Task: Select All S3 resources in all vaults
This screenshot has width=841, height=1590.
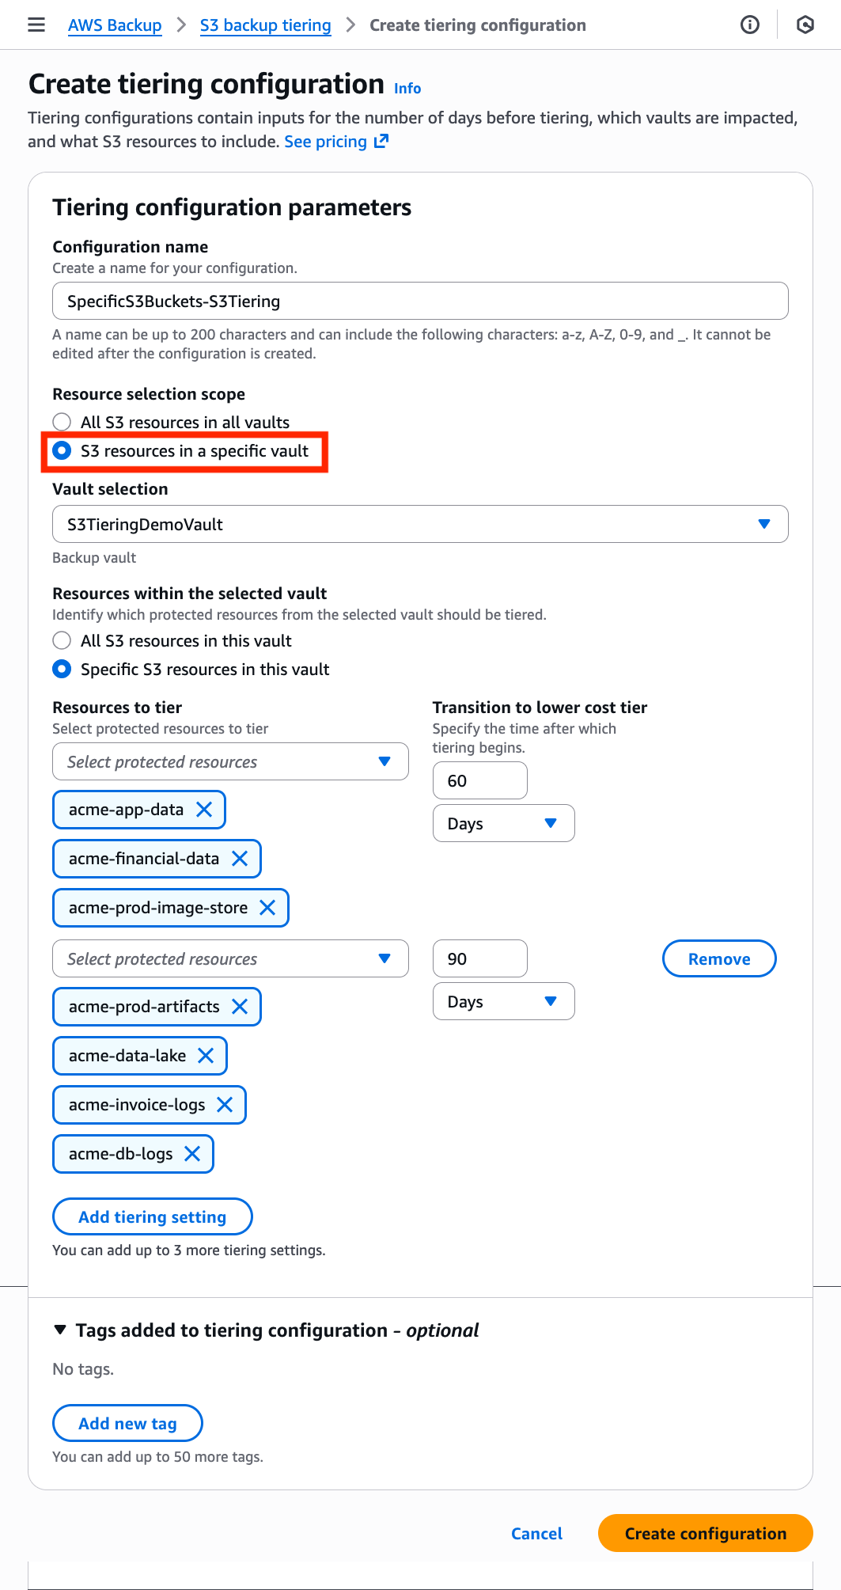Action: (62, 422)
